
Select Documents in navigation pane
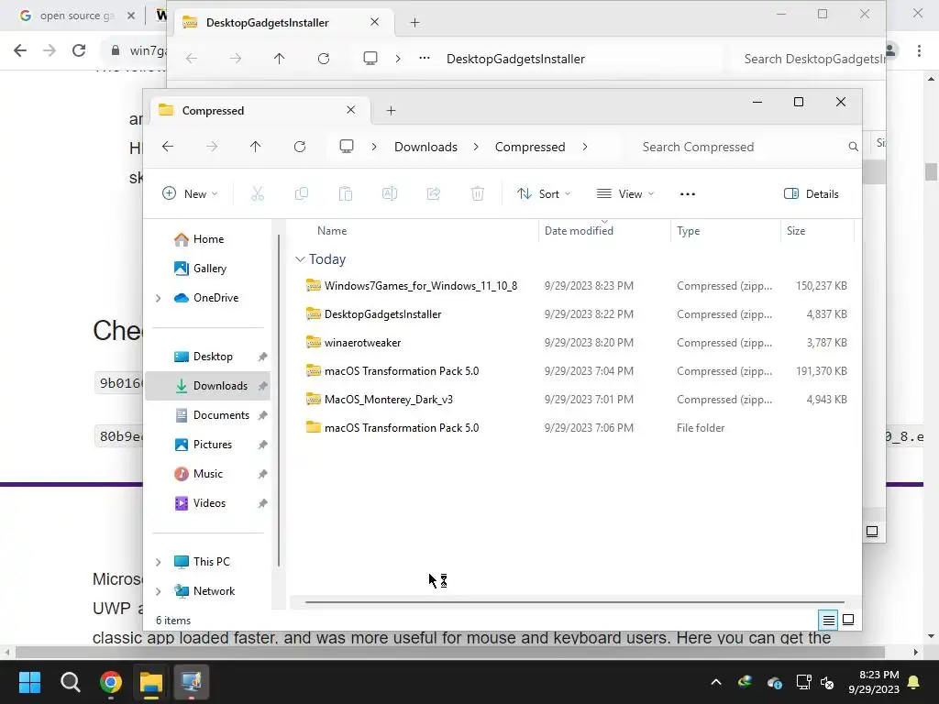coord(220,415)
